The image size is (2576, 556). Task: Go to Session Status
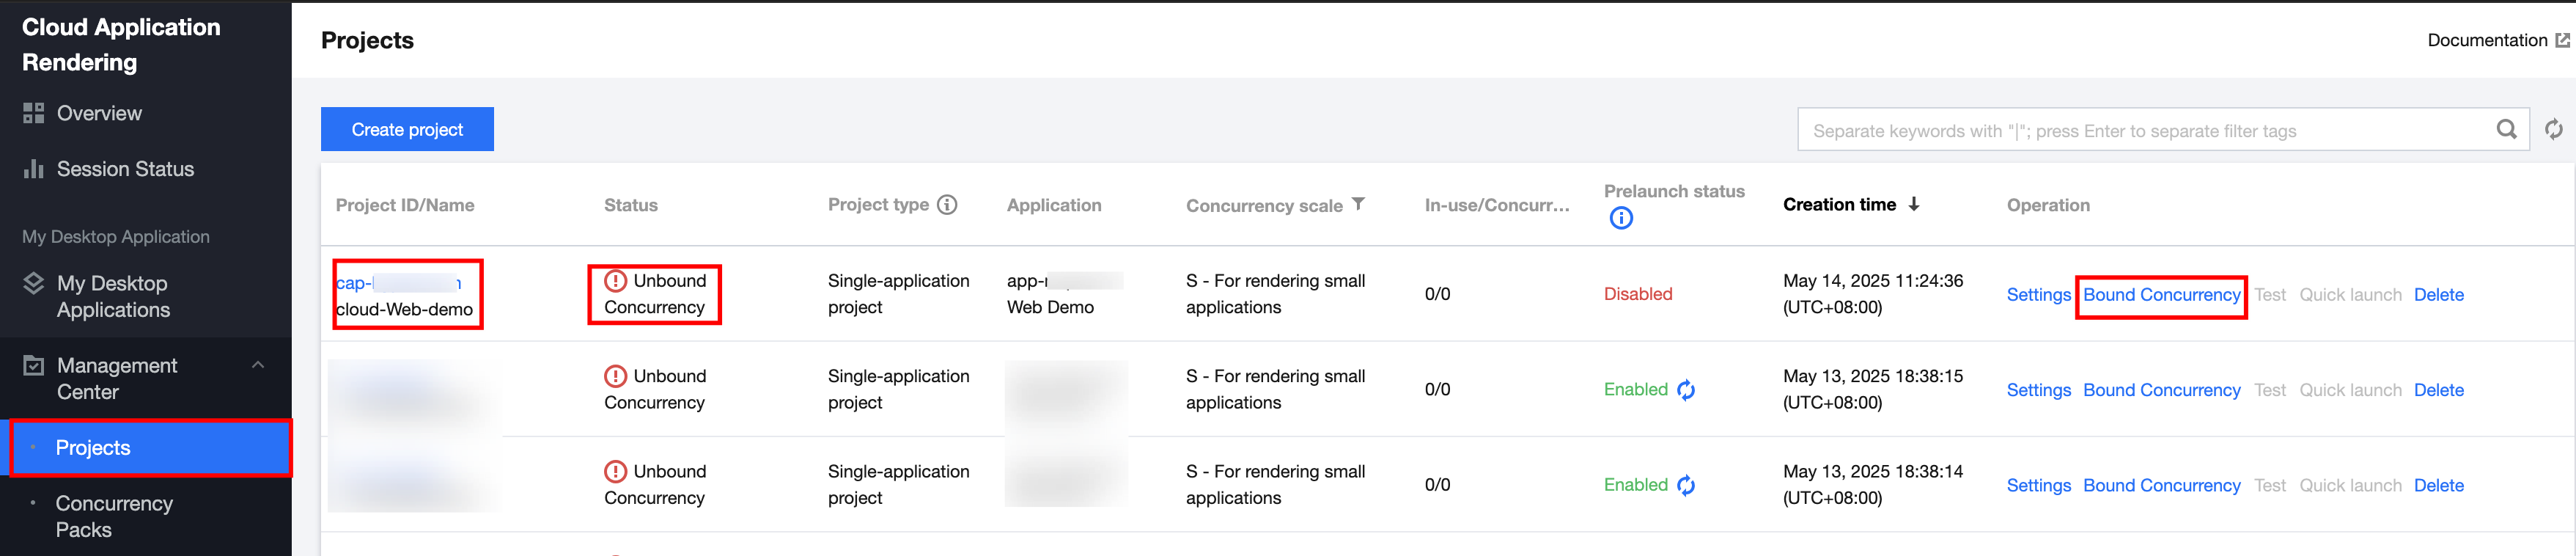125,169
